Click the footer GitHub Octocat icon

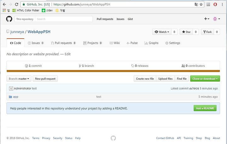[113, 138]
